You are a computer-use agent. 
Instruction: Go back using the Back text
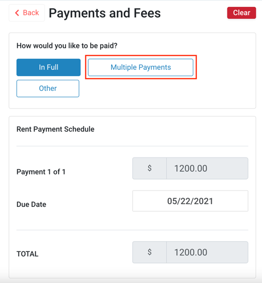(31, 13)
